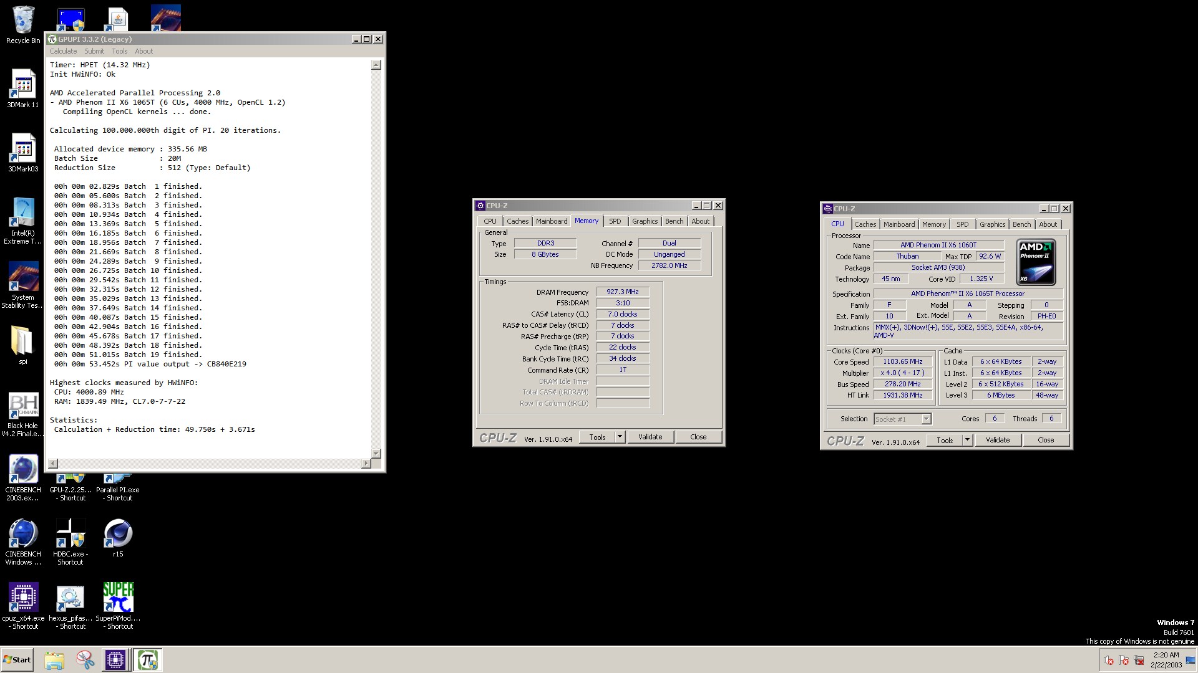Click the AMD Phenom II logo in CPU-Z
Screen dimensions: 1198x673
coord(1036,262)
